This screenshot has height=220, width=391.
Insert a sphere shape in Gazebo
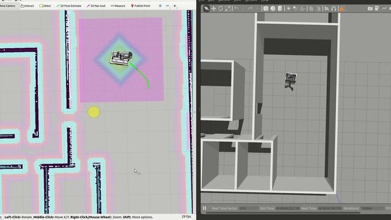point(273,9)
